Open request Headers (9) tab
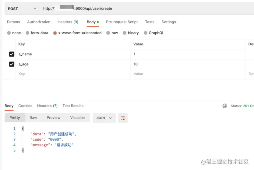254x170 pixels. click(68, 22)
